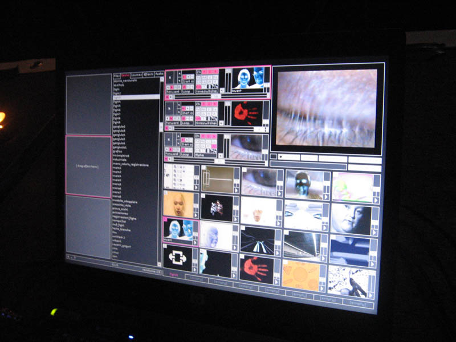Open the Forward dropdown in eye layer

pos(172,154)
